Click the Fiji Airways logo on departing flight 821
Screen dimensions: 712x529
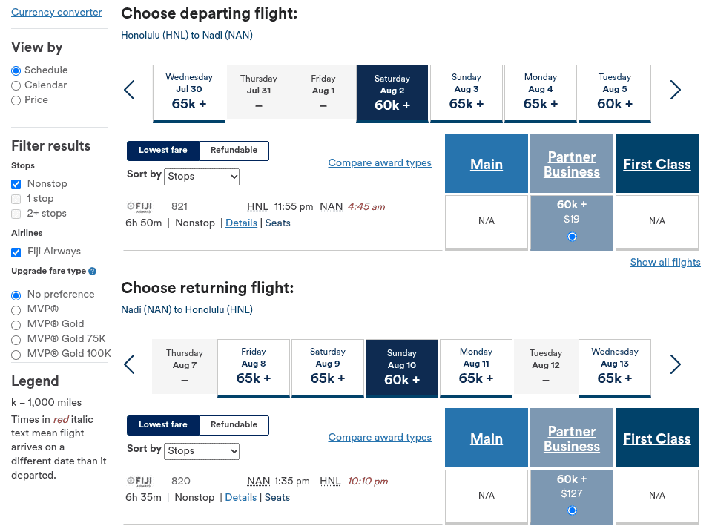pyautogui.click(x=139, y=206)
